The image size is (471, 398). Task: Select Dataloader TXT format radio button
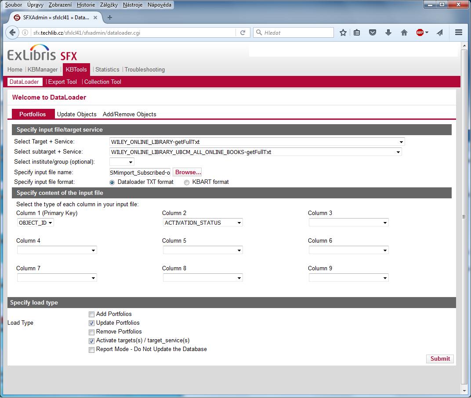[112, 183]
